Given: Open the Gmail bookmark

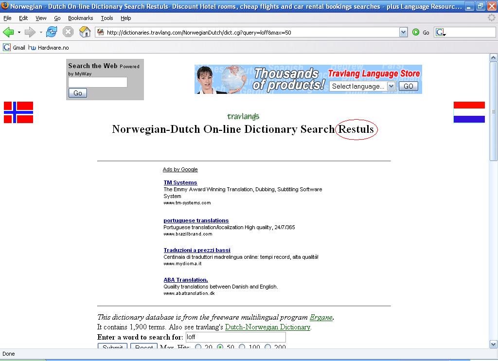Looking at the screenshot, I should tap(14, 48).
